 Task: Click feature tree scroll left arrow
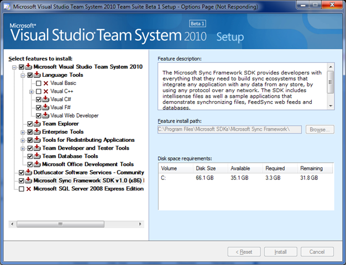point(12,224)
